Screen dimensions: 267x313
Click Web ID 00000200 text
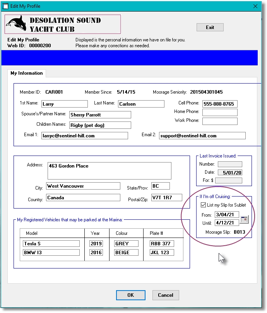(x=29, y=46)
